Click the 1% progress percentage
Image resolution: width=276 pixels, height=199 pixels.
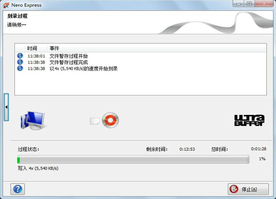262,159
